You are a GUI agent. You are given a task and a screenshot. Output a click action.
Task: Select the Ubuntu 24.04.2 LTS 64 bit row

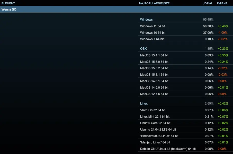pos(186,130)
